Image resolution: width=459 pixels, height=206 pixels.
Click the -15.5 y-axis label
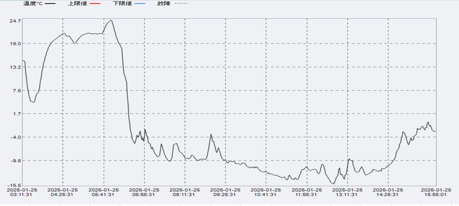15,185
